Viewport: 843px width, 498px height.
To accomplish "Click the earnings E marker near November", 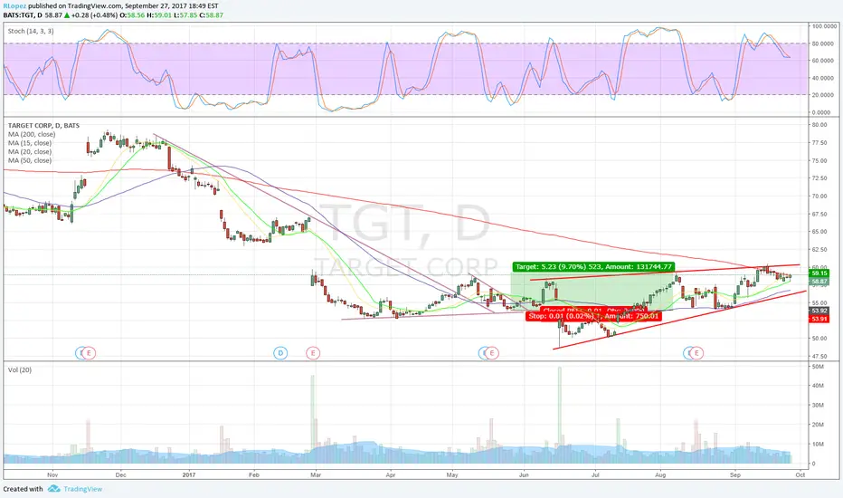I will 90,353.
